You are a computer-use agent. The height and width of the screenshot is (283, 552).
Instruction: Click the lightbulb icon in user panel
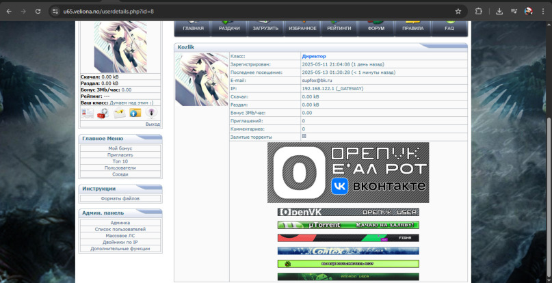pyautogui.click(x=153, y=113)
